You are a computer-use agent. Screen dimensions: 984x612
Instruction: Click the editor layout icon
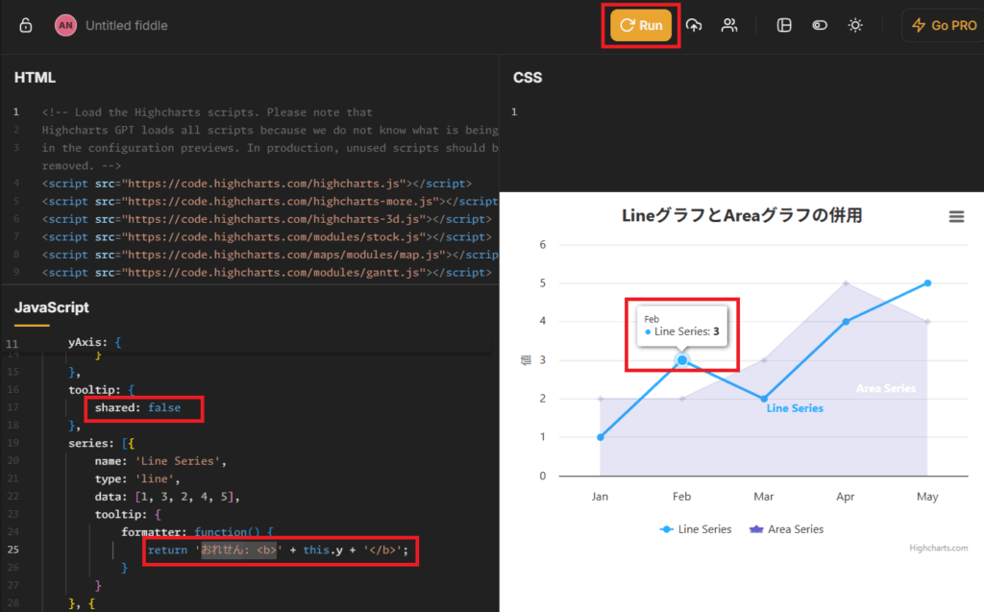pos(784,26)
